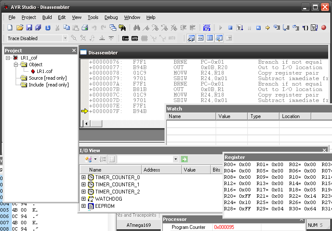
Task: Click the Auto Step icon
Action: (314, 28)
